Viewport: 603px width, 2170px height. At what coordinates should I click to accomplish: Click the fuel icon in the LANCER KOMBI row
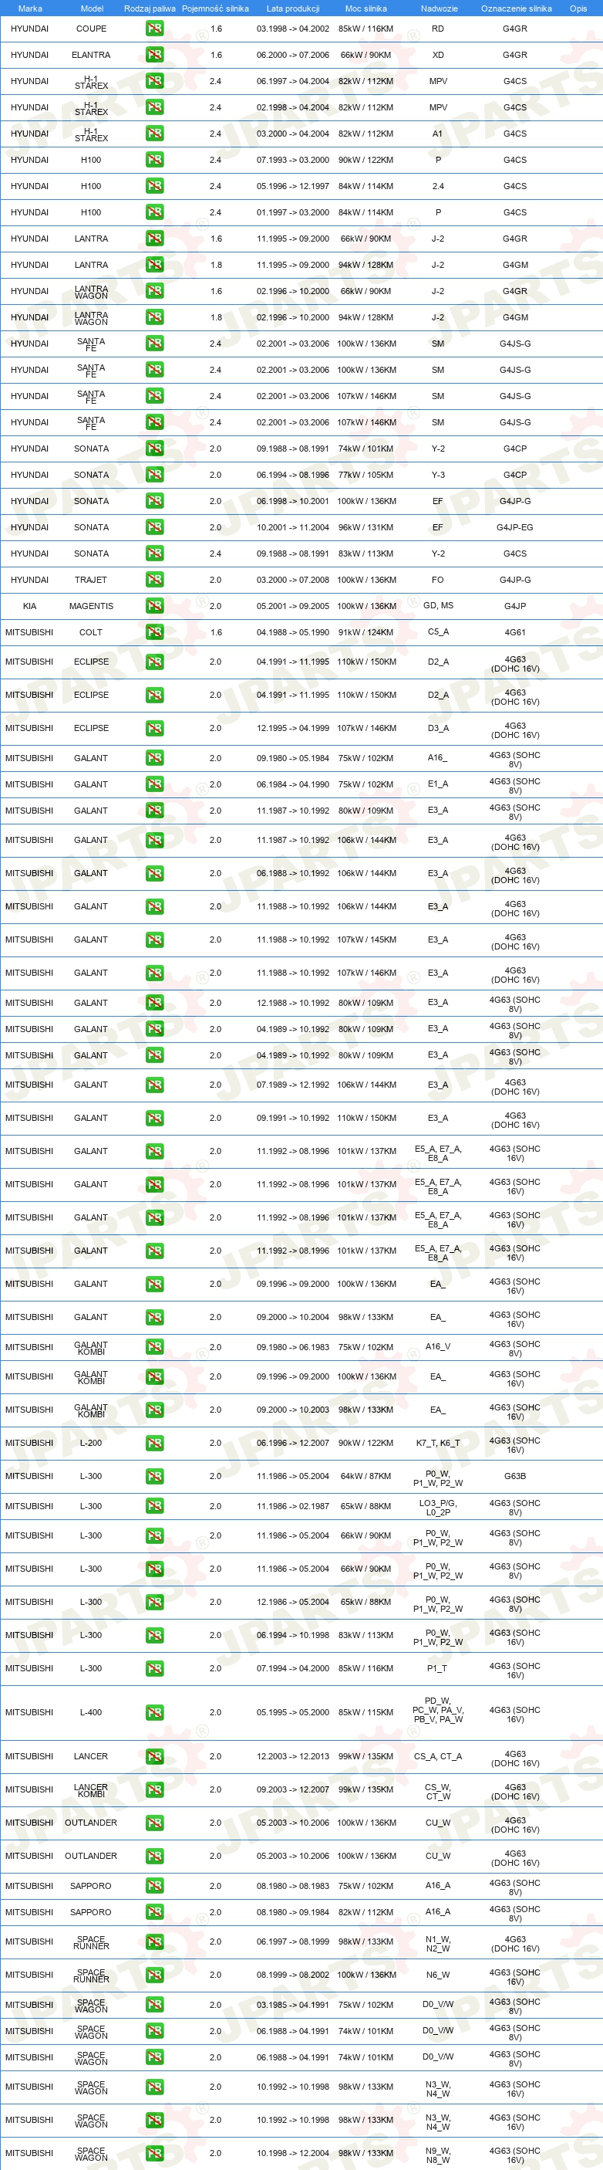(155, 1789)
